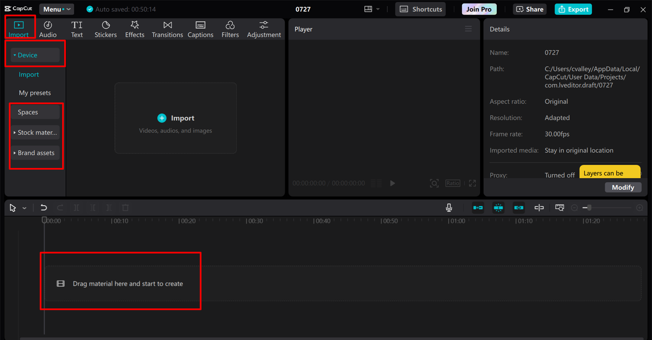Image resolution: width=652 pixels, height=340 pixels.
Task: Open Spaces in the sidebar
Action: 35,112
